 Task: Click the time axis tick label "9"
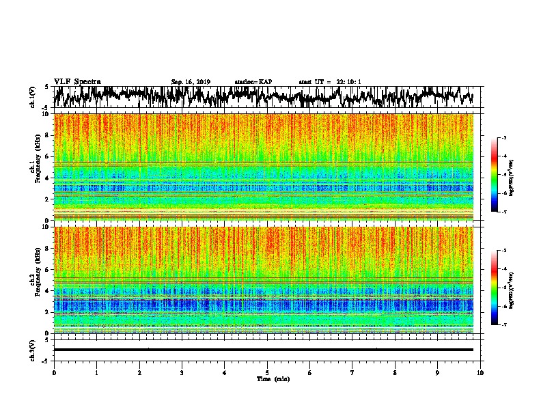coord(437,373)
